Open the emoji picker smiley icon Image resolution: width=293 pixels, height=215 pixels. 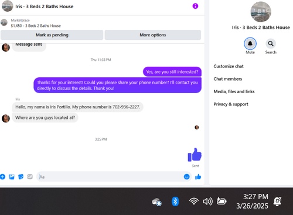pyautogui.click(x=186, y=177)
